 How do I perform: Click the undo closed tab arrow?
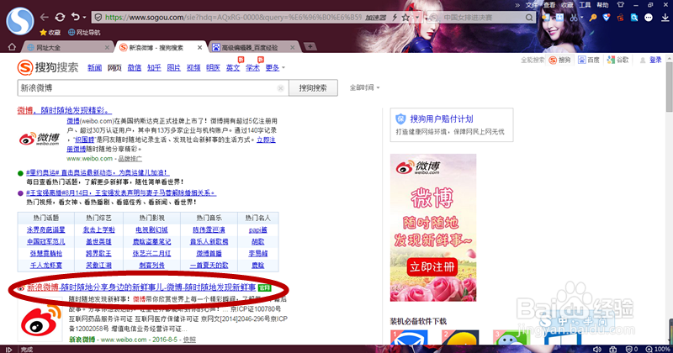pos(76,17)
